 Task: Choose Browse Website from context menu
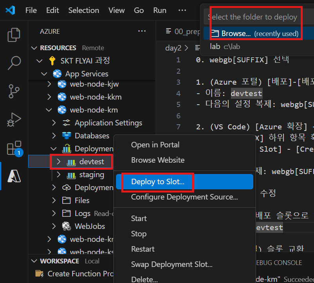click(184, 160)
